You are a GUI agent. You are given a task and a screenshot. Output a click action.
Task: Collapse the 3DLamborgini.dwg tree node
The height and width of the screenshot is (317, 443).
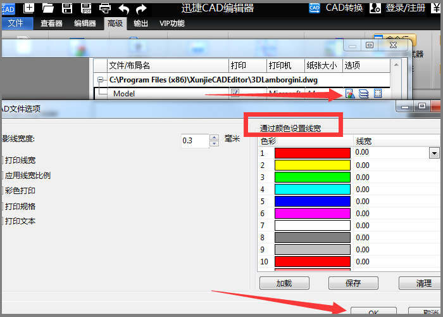pos(100,80)
